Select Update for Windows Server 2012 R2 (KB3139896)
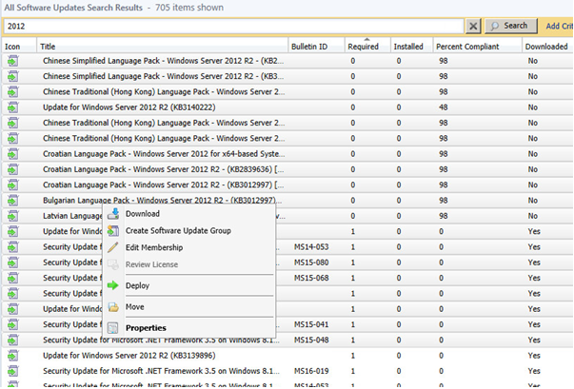This screenshot has height=389, width=574. click(129, 356)
